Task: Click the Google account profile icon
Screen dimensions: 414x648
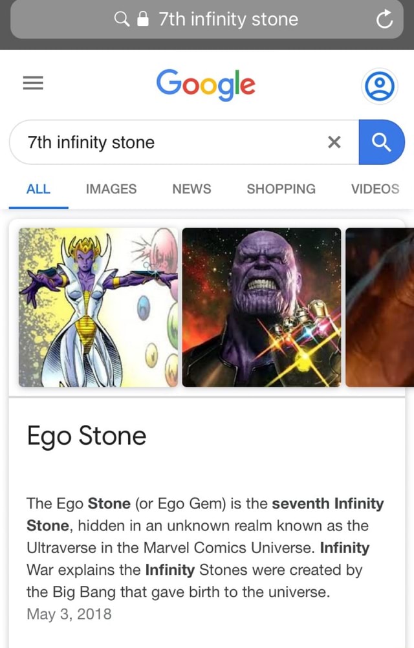Action: tap(380, 85)
